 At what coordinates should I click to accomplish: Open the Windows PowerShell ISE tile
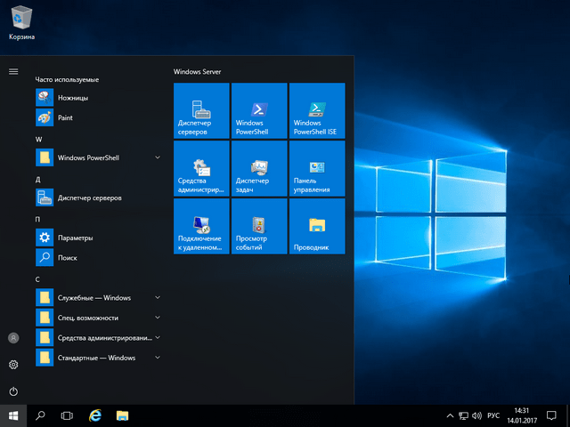tap(316, 110)
